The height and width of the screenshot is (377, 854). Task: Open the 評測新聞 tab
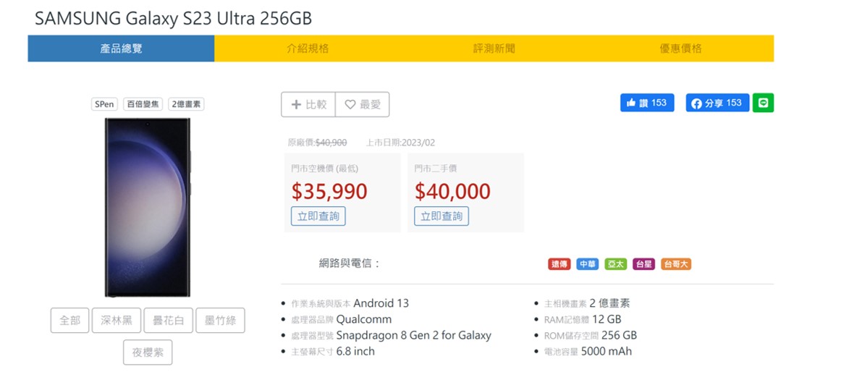pyautogui.click(x=494, y=48)
